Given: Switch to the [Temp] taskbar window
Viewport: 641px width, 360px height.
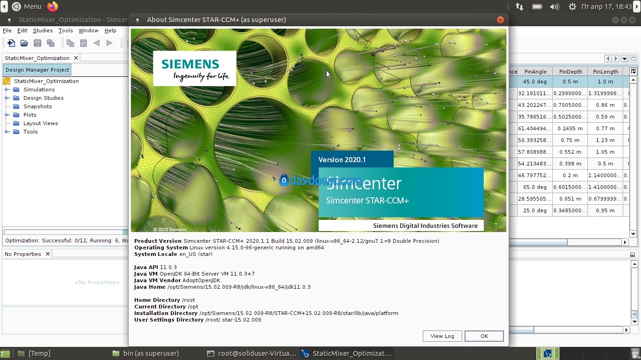Looking at the screenshot, I should (34, 353).
